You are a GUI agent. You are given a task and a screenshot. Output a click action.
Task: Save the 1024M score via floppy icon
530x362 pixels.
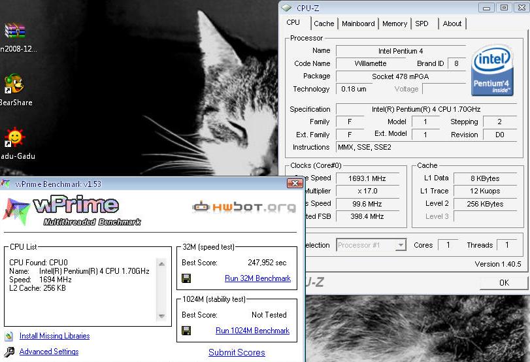pos(186,330)
